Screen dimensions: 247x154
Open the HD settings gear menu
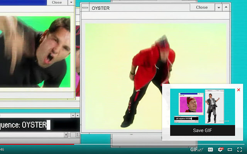point(220,149)
